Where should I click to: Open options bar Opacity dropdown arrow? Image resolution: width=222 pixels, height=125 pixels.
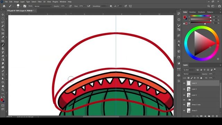point(66,6)
